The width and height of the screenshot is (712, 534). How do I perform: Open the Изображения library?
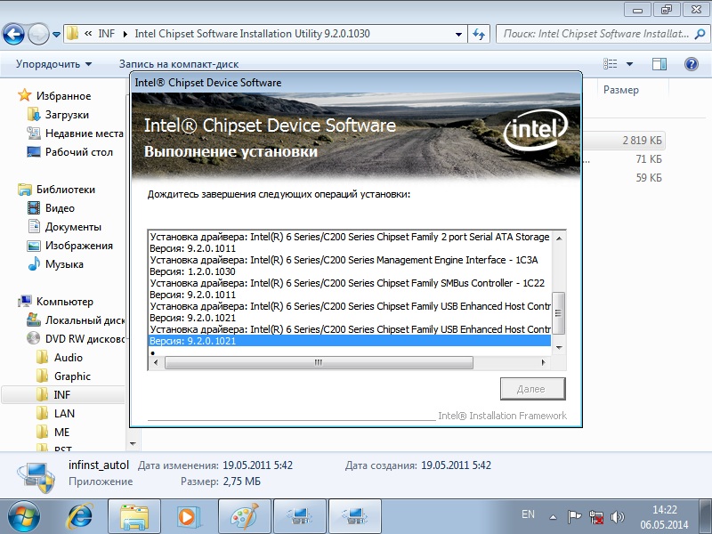pos(79,246)
